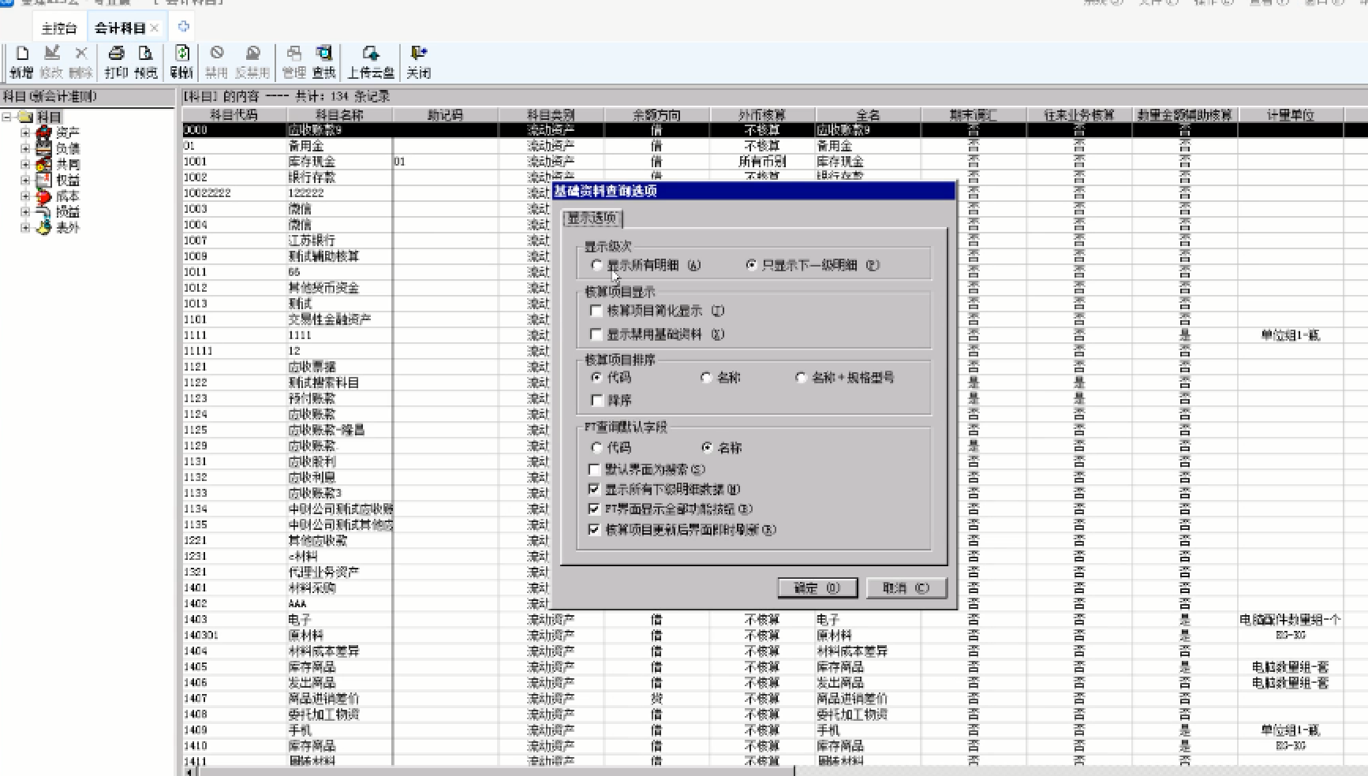Click the 打印 (Print) toolbar icon
Viewport: 1368px width, 776px height.
116,62
